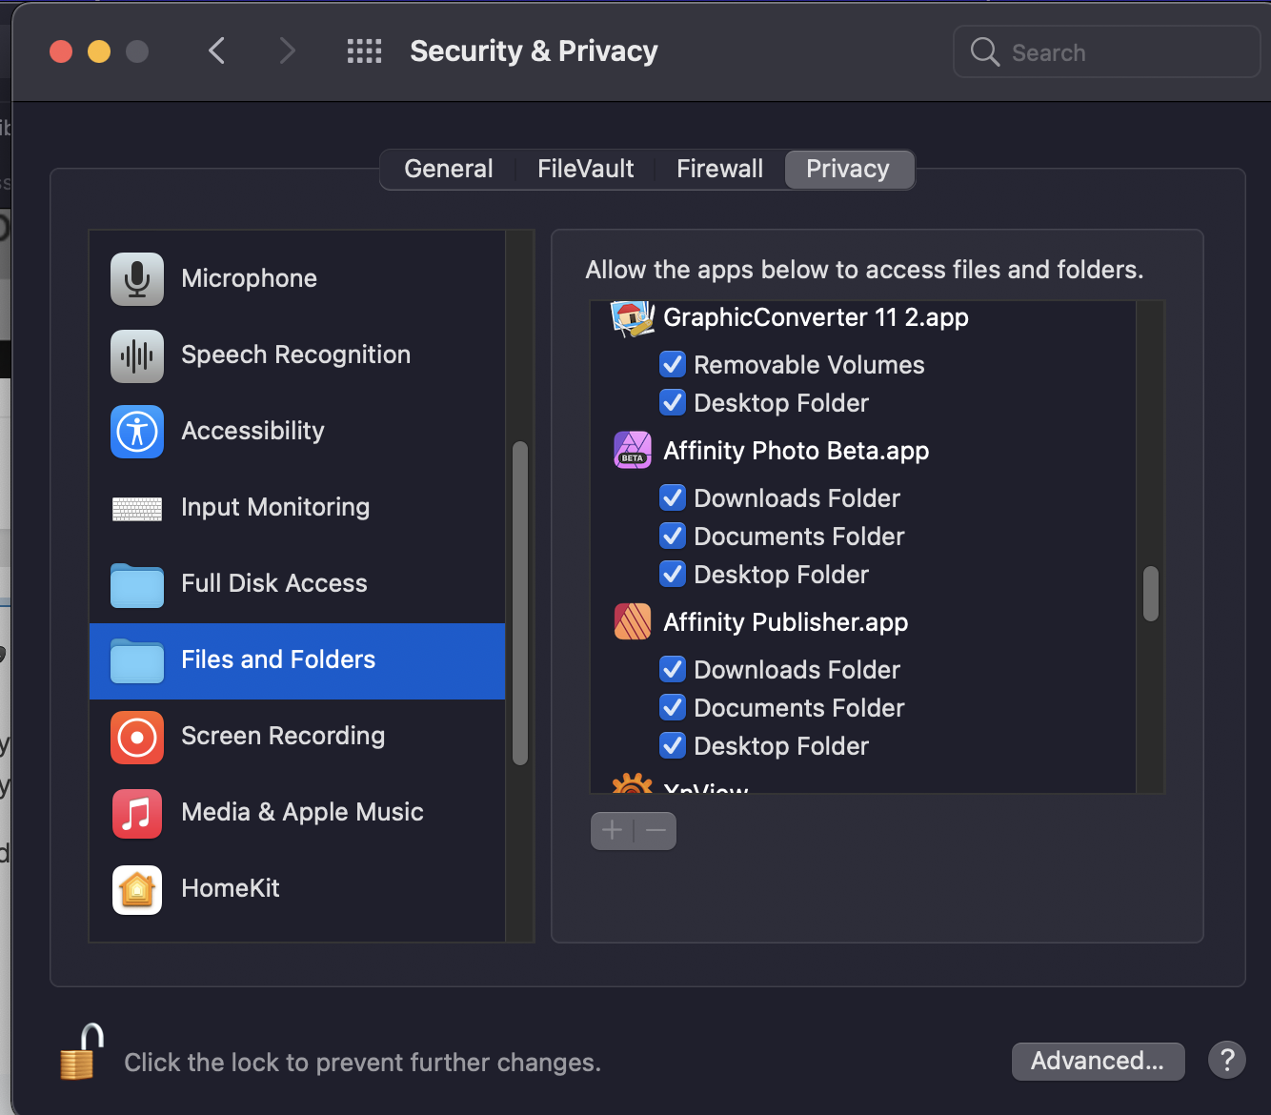The width and height of the screenshot is (1271, 1115).
Task: Select Speech Recognition category
Action: point(295,355)
